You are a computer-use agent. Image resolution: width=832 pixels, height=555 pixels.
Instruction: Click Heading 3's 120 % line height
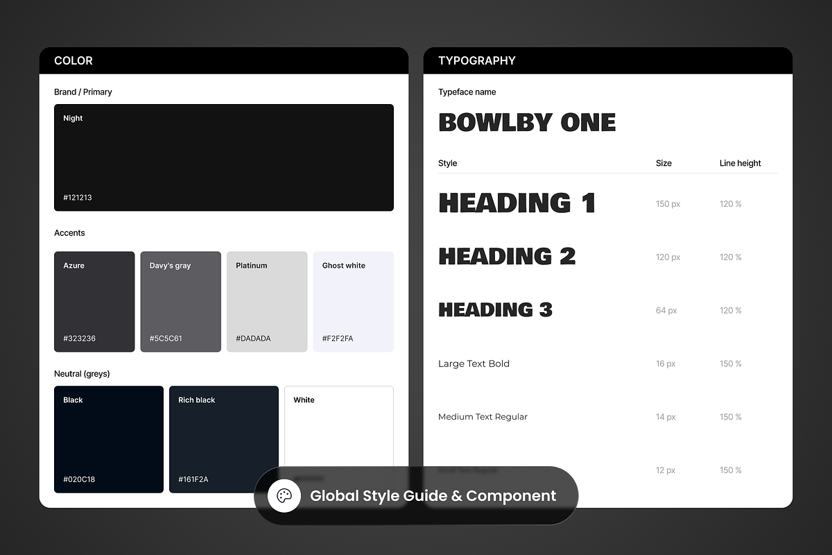pos(731,311)
